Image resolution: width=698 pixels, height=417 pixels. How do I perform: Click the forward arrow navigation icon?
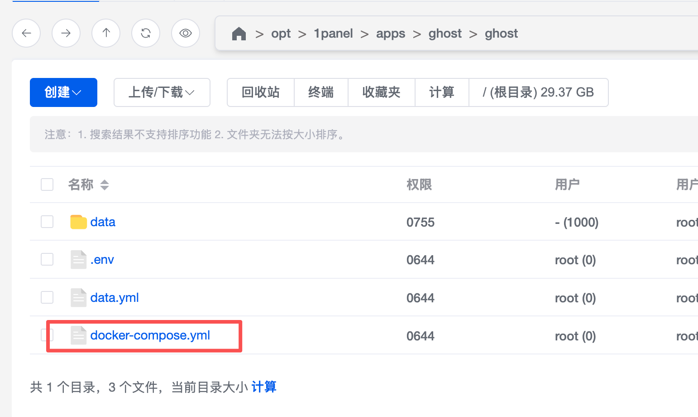tap(66, 33)
